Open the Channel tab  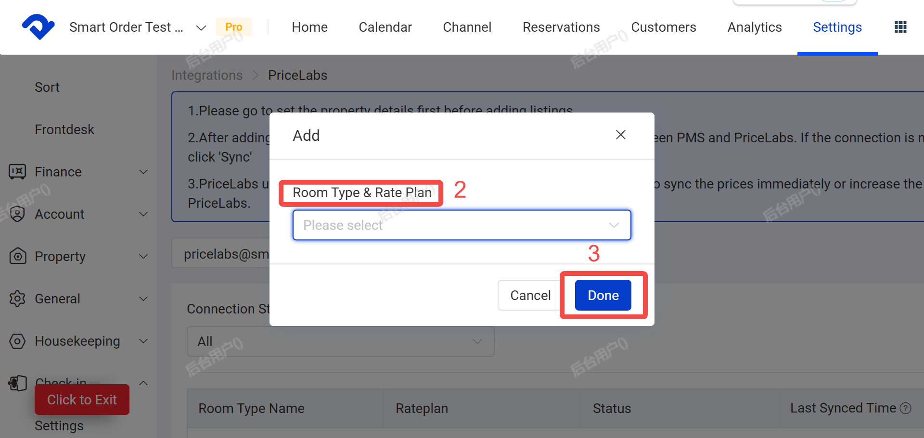click(x=467, y=27)
